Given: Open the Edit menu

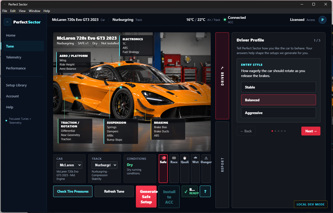Looking at the screenshot, I should click(x=13, y=11).
